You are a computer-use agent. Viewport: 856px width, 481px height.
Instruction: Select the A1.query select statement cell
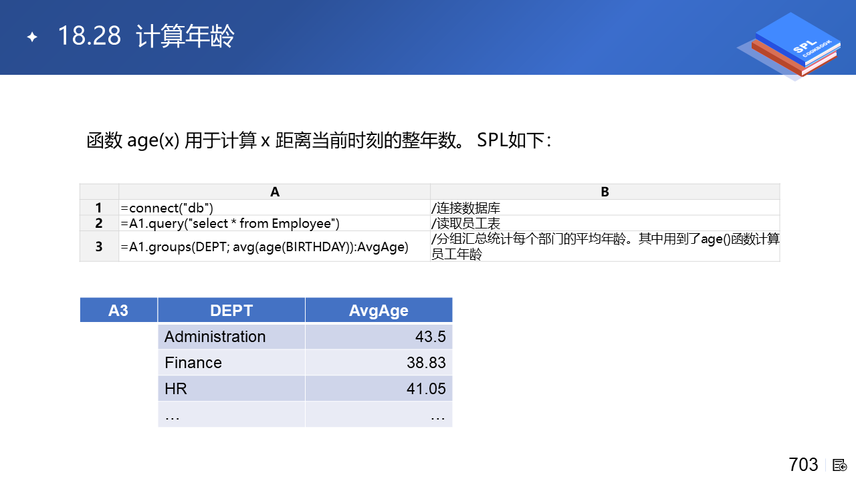click(274, 223)
